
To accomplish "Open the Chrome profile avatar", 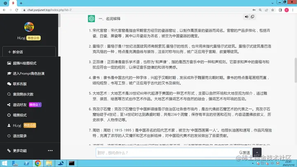I will pyautogui.click(x=287, y=10).
